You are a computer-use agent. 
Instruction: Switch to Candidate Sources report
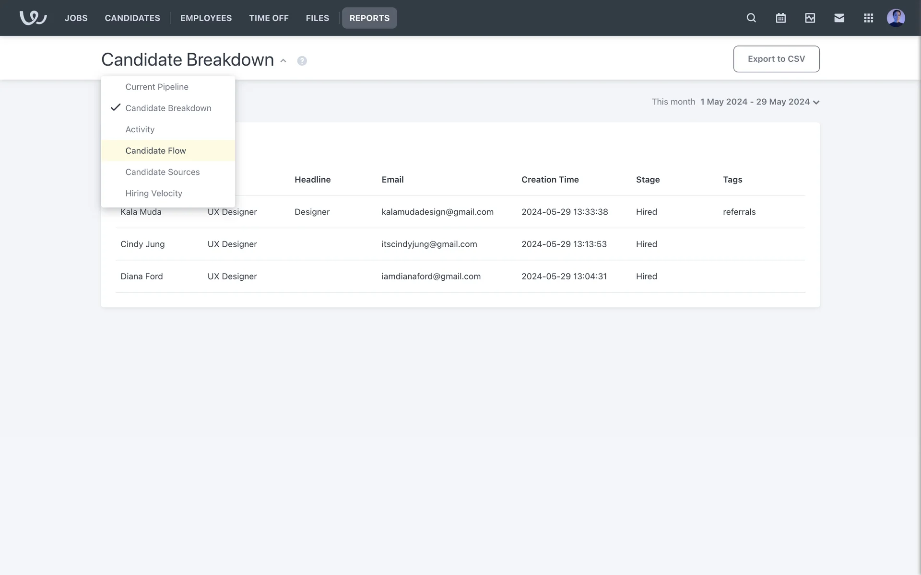click(x=162, y=172)
